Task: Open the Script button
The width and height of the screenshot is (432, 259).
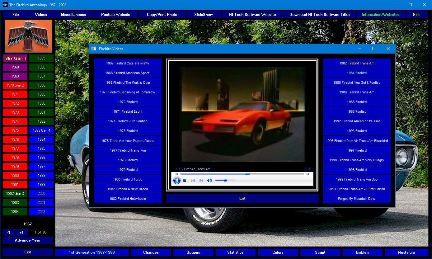Action: tap(320, 252)
